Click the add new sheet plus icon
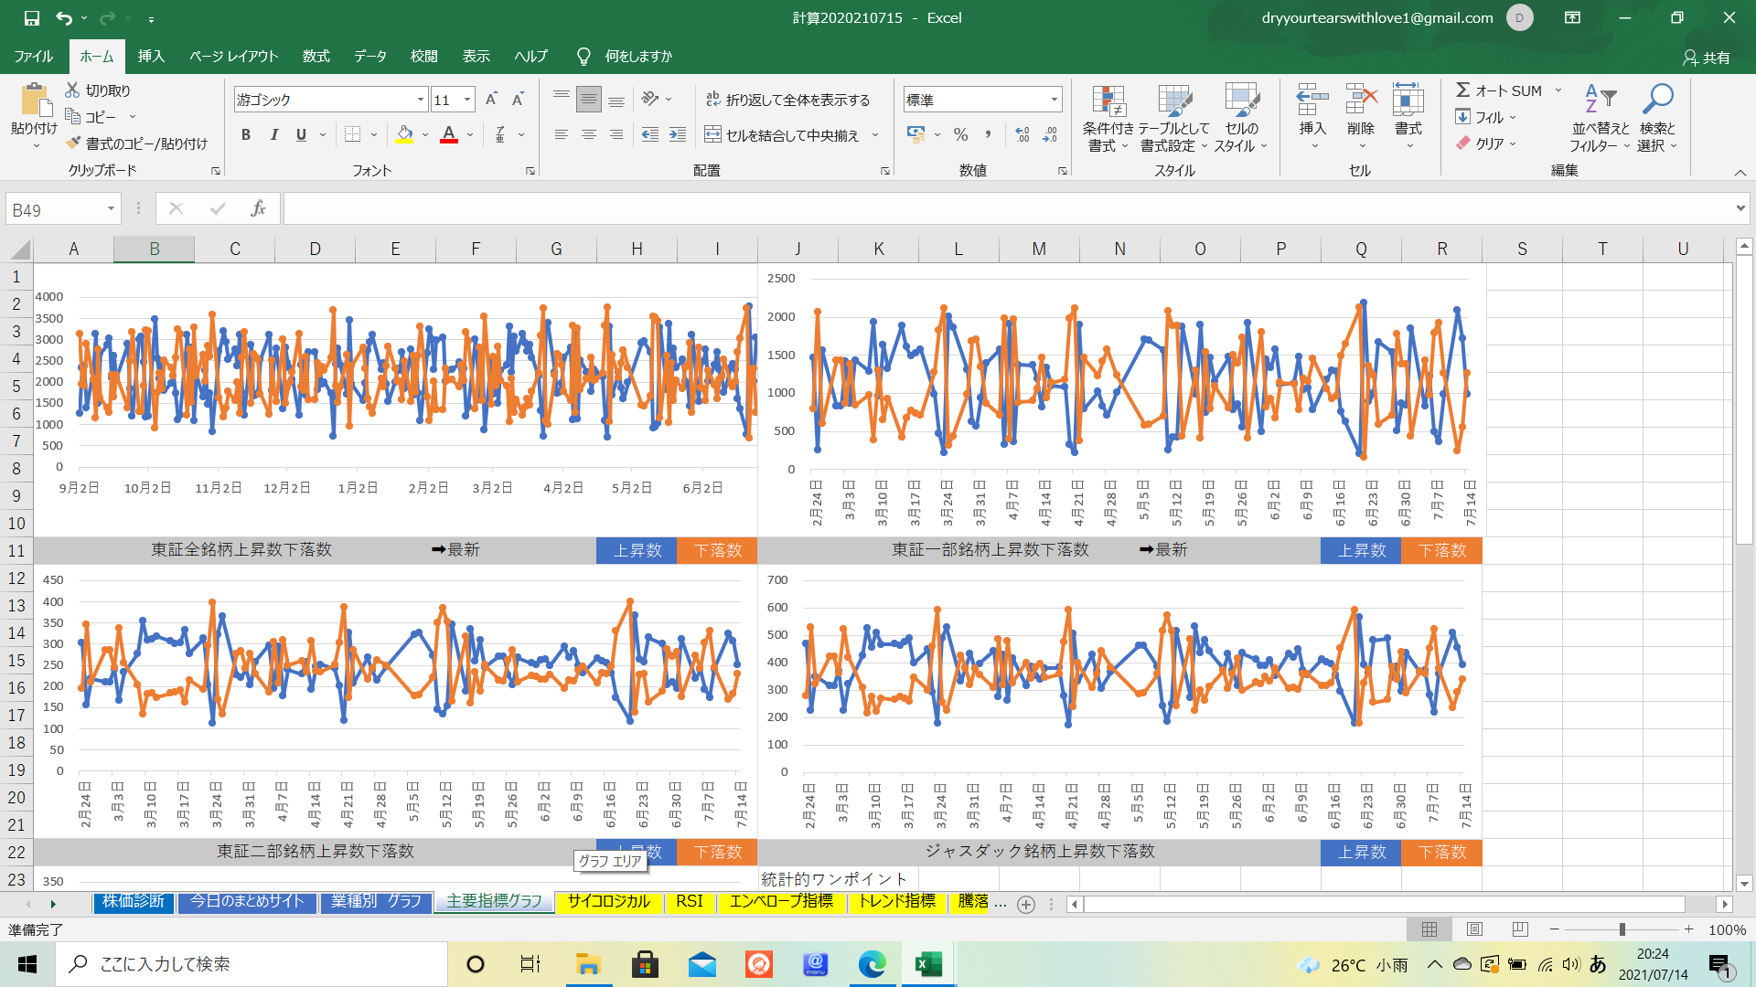 pyautogui.click(x=1026, y=904)
